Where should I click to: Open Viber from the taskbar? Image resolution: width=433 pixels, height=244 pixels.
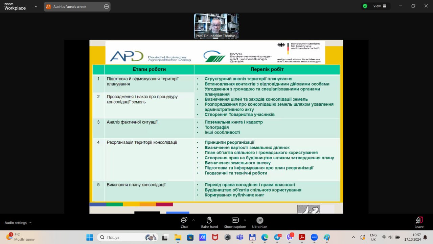[290, 237]
